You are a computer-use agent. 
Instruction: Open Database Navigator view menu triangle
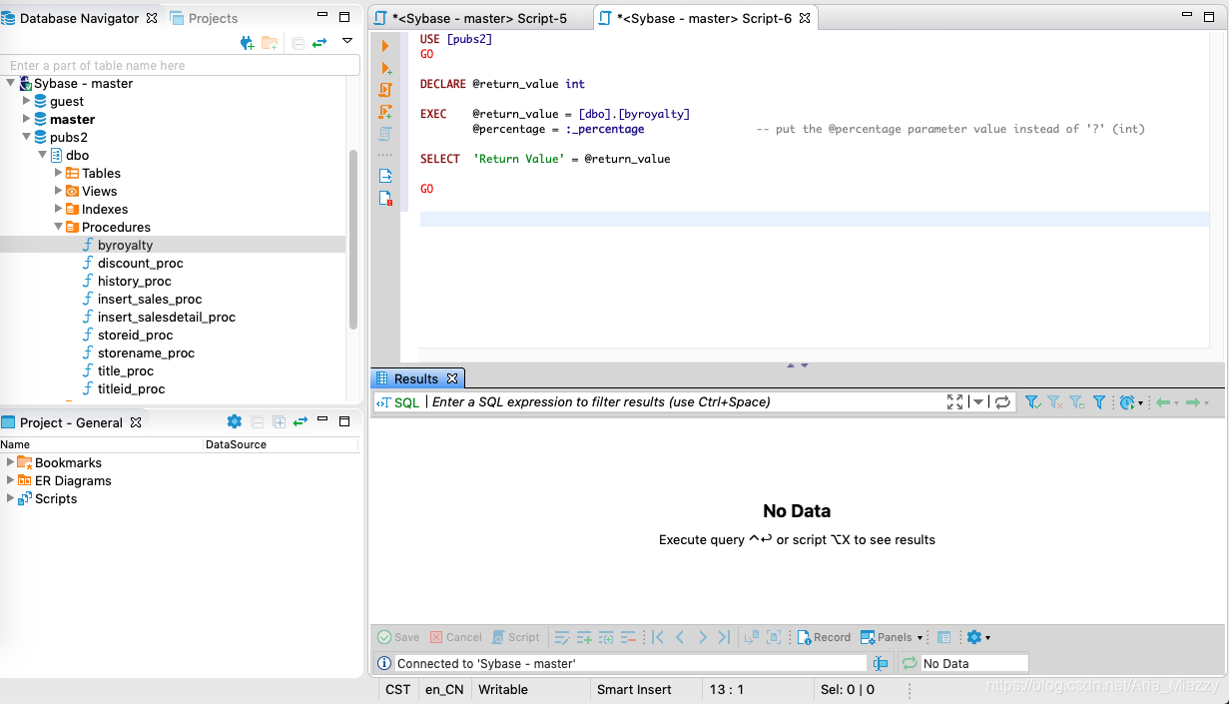[x=347, y=41]
